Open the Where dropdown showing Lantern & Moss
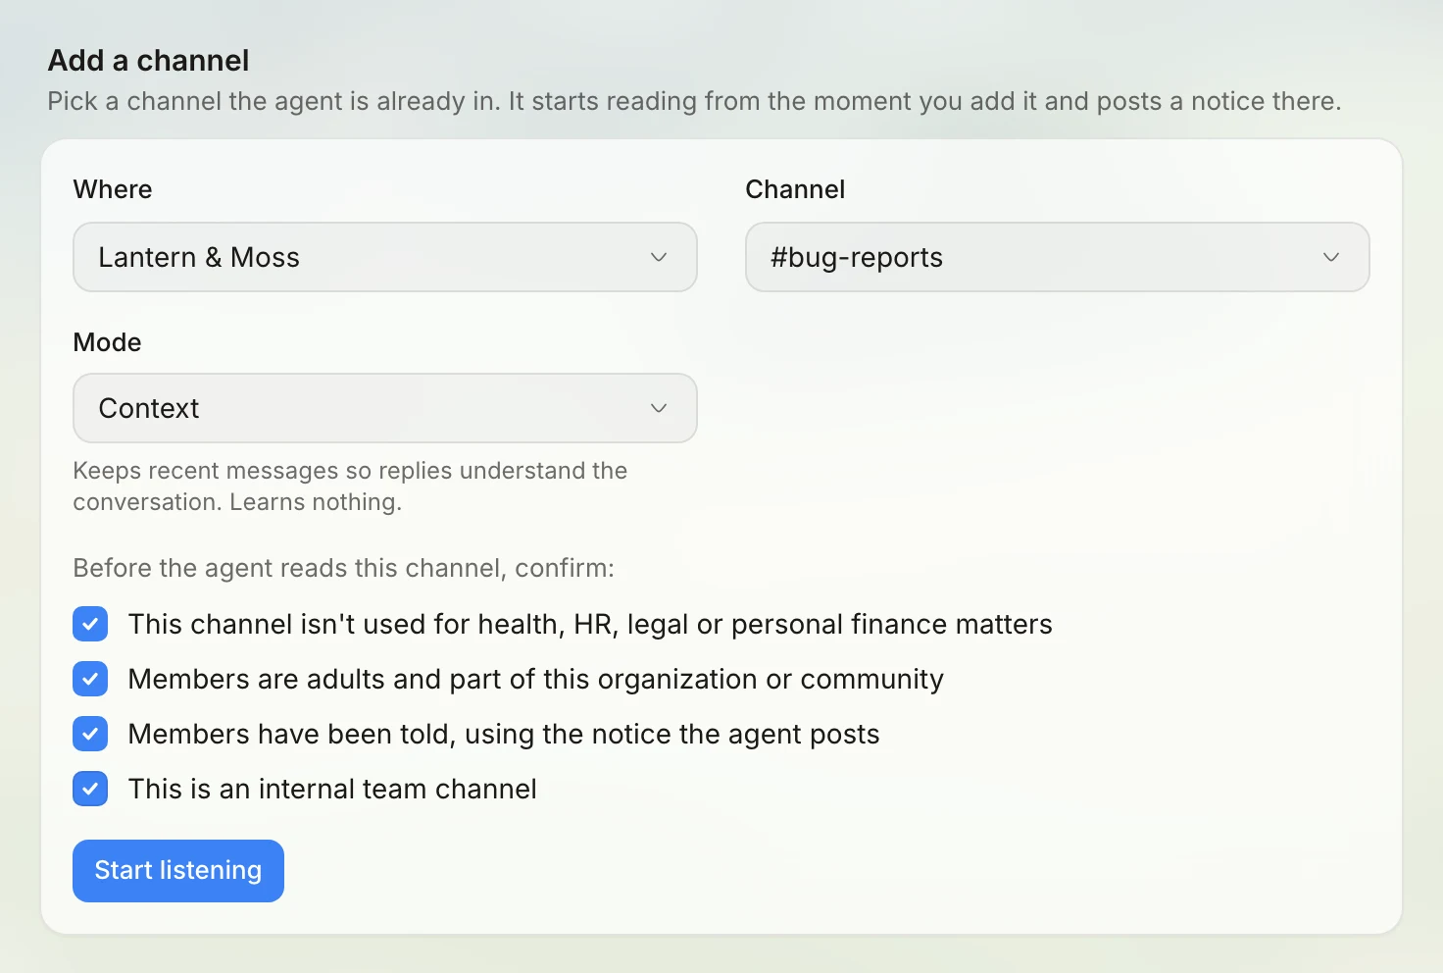Screen dimensions: 1443x973 (385, 257)
